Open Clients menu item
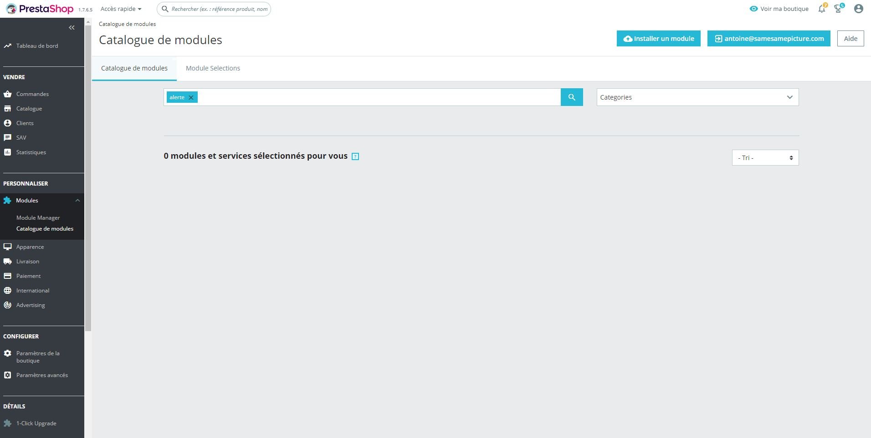This screenshot has width=871, height=438. click(x=25, y=123)
